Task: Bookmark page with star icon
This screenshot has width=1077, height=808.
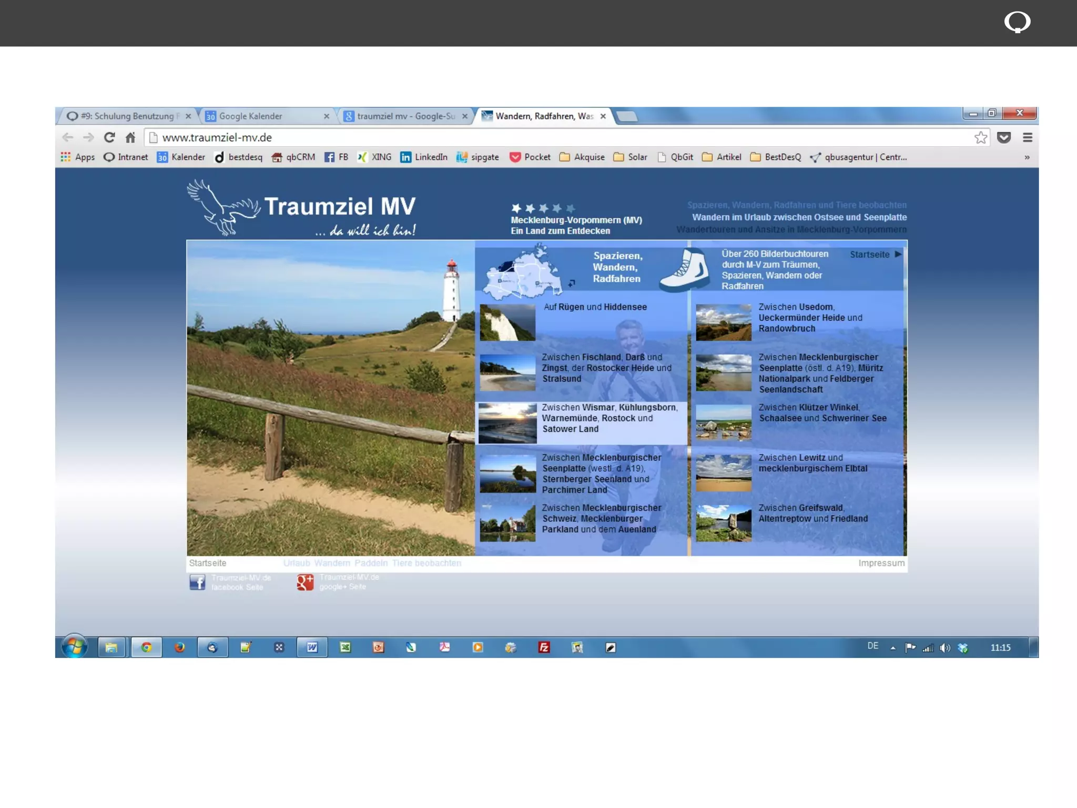Action: (x=980, y=137)
